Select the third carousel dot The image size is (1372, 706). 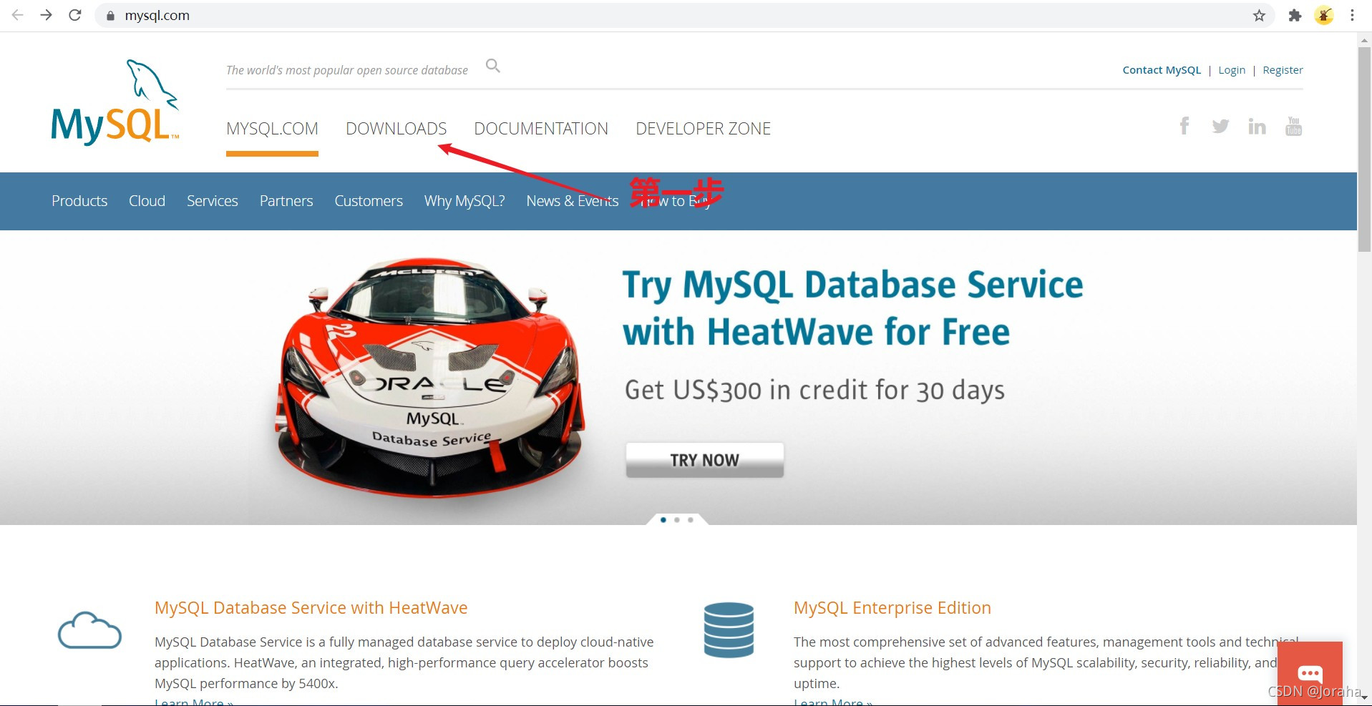click(691, 520)
